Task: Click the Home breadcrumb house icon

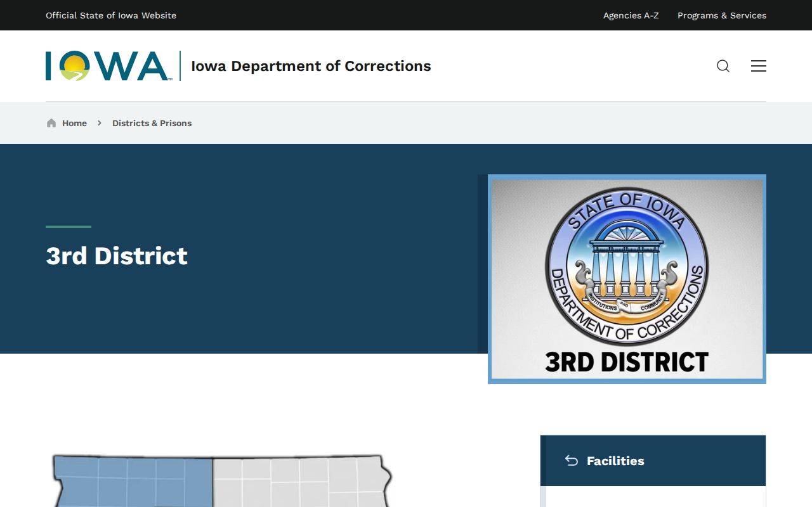Action: (51, 123)
